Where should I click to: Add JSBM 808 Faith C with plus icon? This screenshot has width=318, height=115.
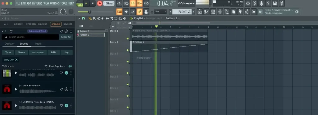(66, 89)
